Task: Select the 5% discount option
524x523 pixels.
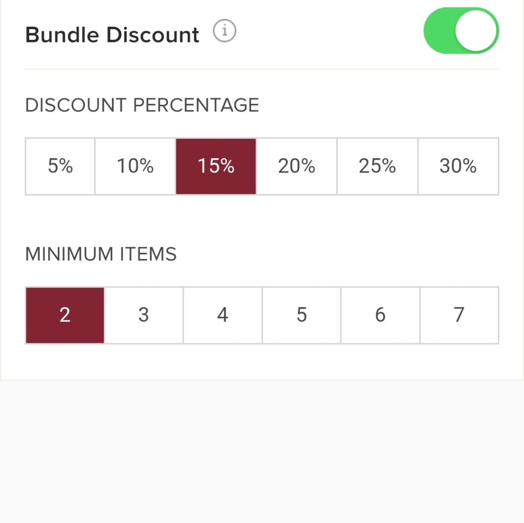Action: [x=59, y=166]
